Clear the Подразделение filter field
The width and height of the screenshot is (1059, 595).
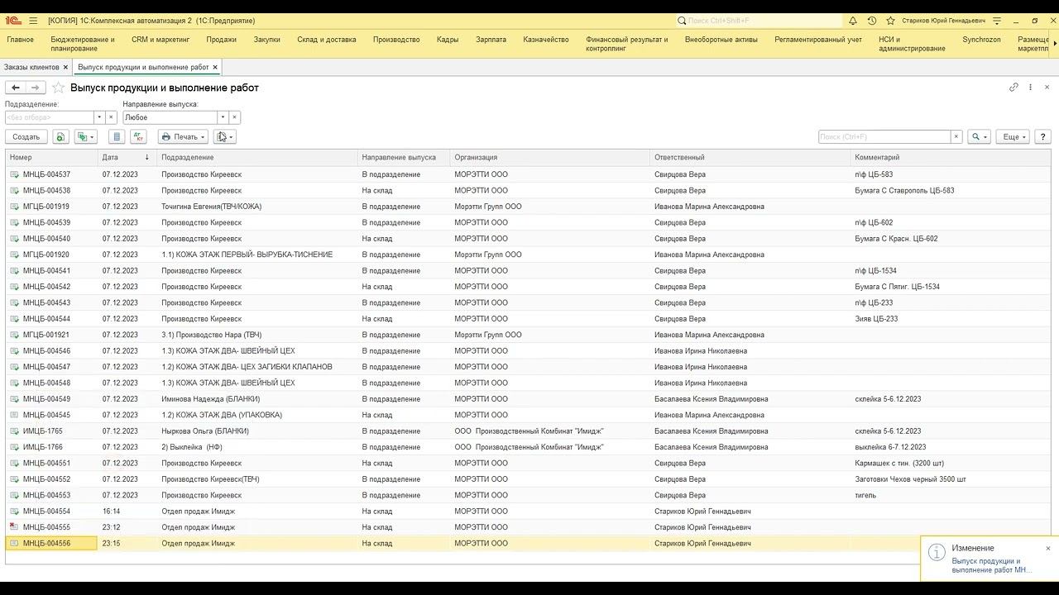[x=112, y=117]
